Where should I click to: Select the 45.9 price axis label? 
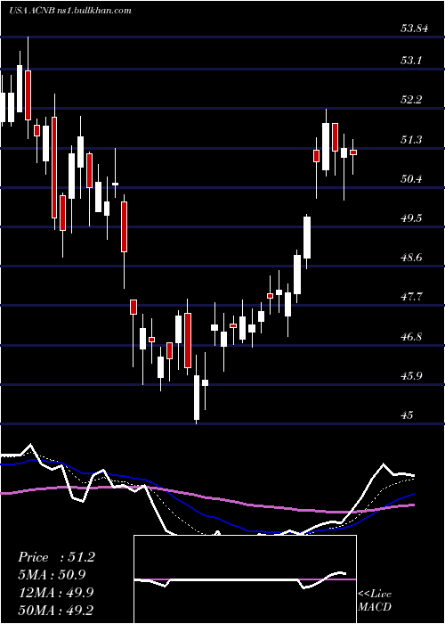[411, 376]
